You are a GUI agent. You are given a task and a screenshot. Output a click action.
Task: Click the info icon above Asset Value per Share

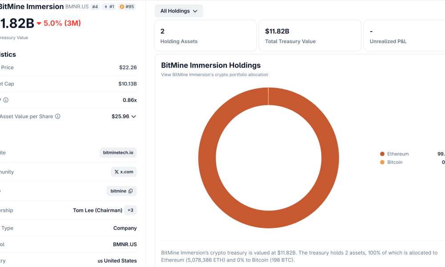point(6,100)
